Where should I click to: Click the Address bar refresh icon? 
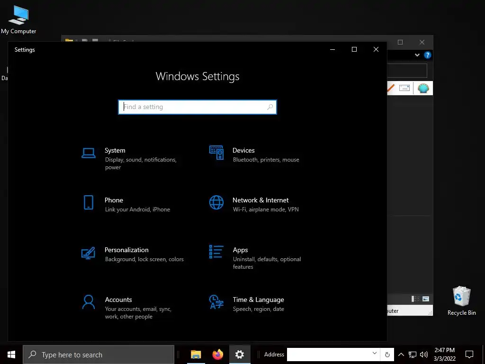coord(387,355)
